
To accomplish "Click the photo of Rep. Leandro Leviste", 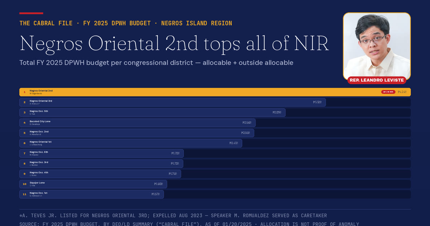I will coord(377,46).
